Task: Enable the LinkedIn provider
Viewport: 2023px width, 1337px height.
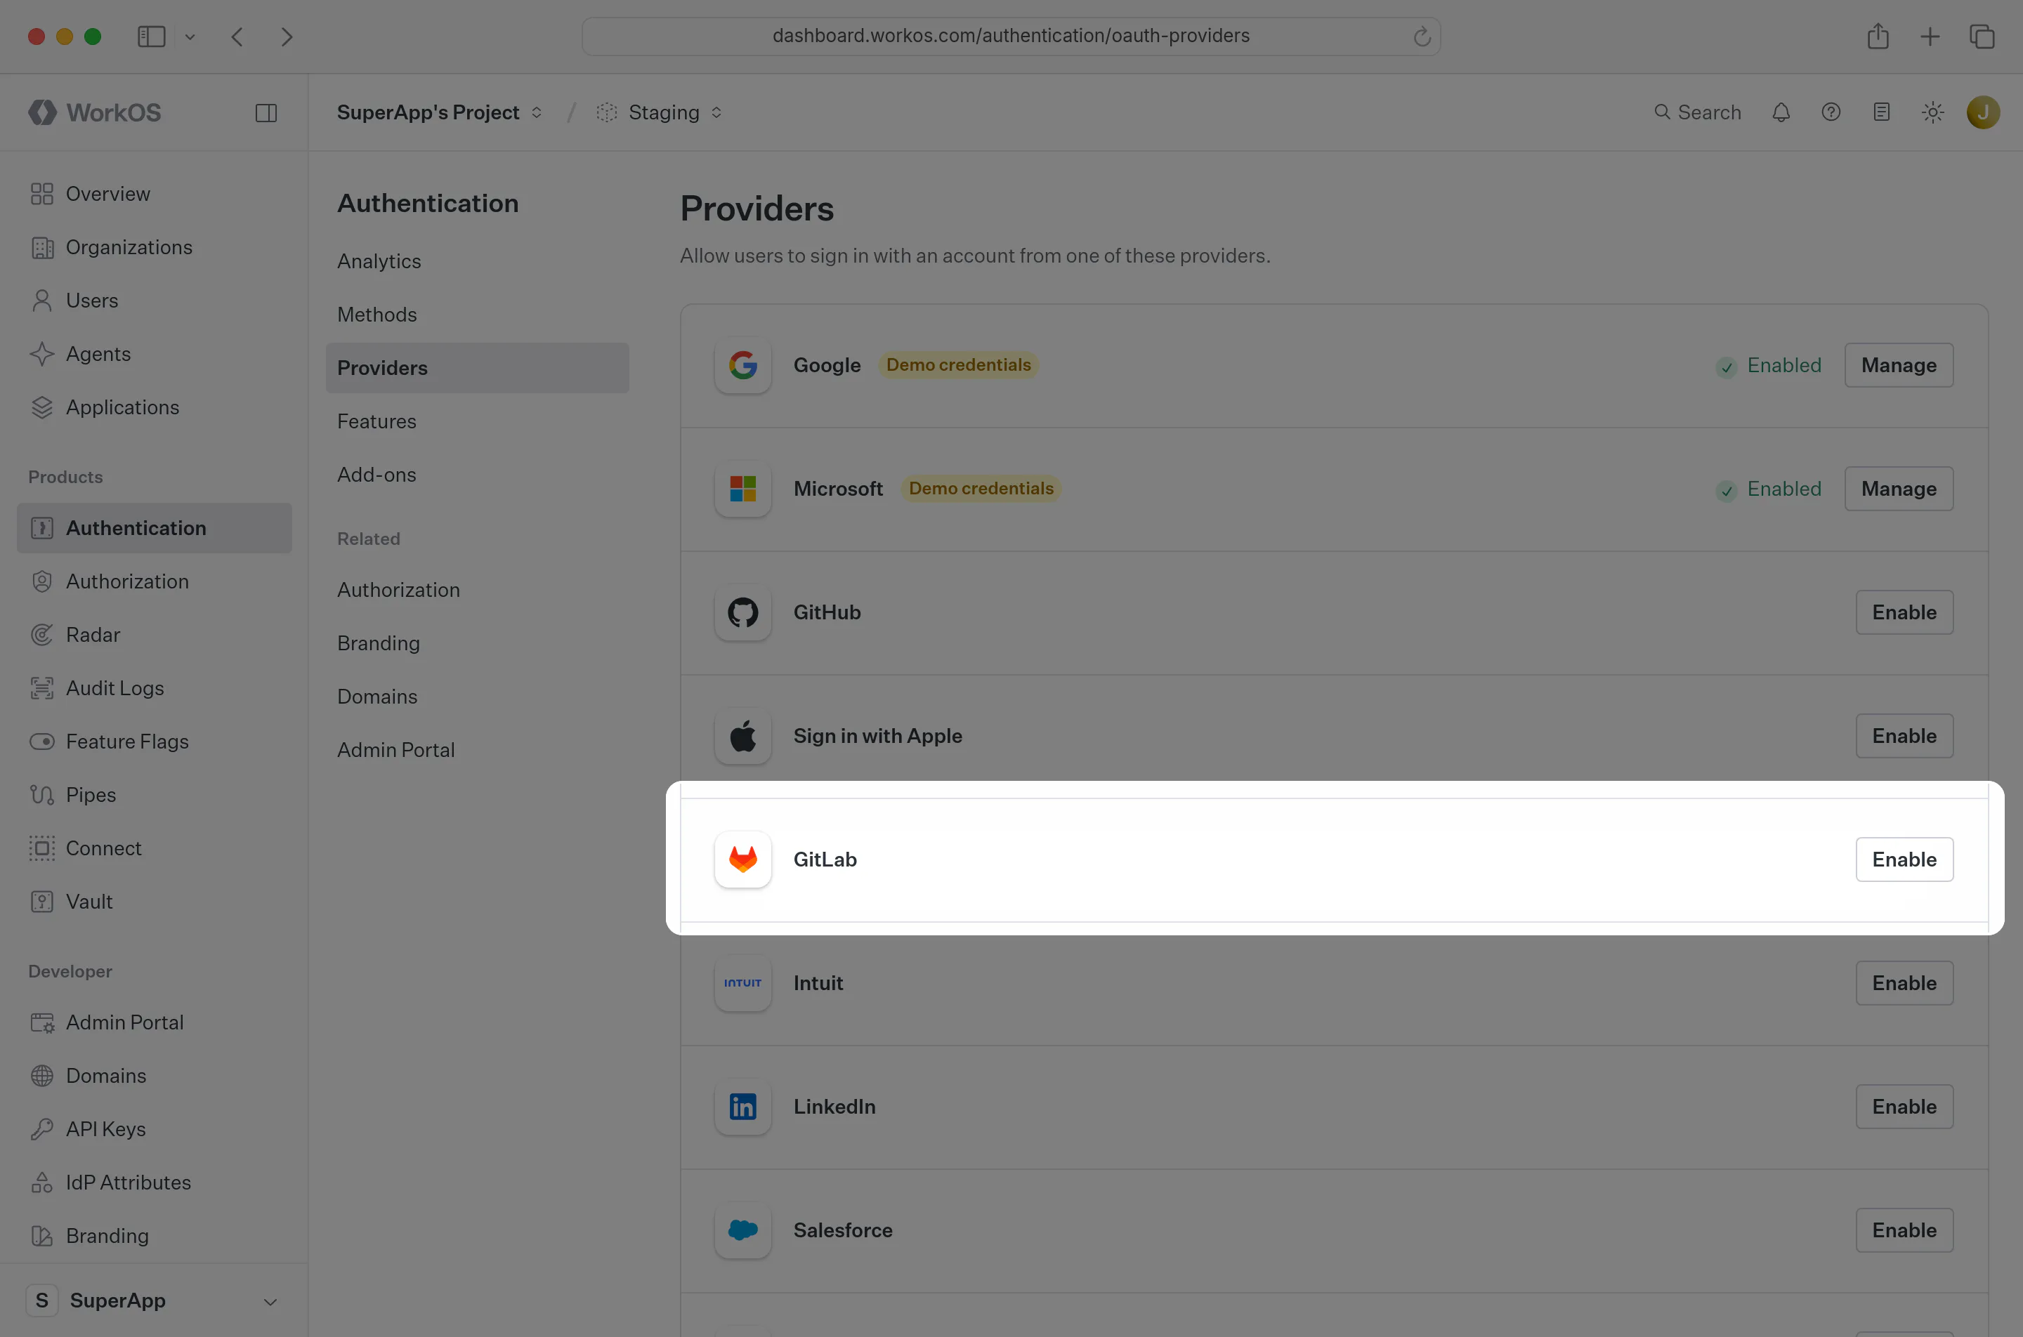Action: point(1904,1107)
